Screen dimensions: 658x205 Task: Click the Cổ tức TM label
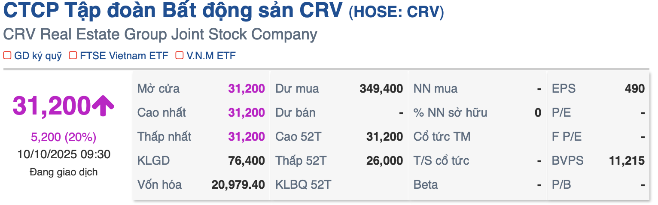coord(442,137)
